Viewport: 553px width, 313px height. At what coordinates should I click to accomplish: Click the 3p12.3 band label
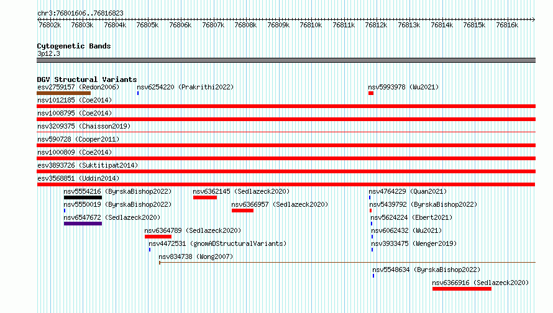[48, 53]
